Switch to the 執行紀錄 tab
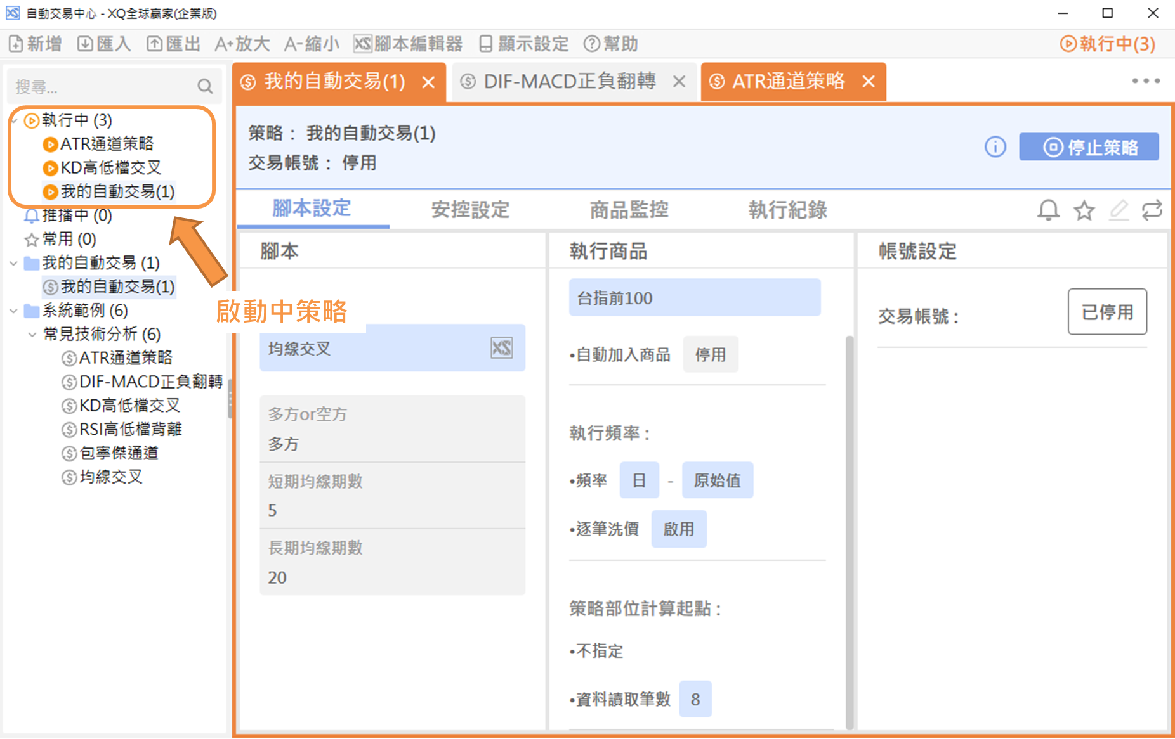1175x739 pixels. 787,210
